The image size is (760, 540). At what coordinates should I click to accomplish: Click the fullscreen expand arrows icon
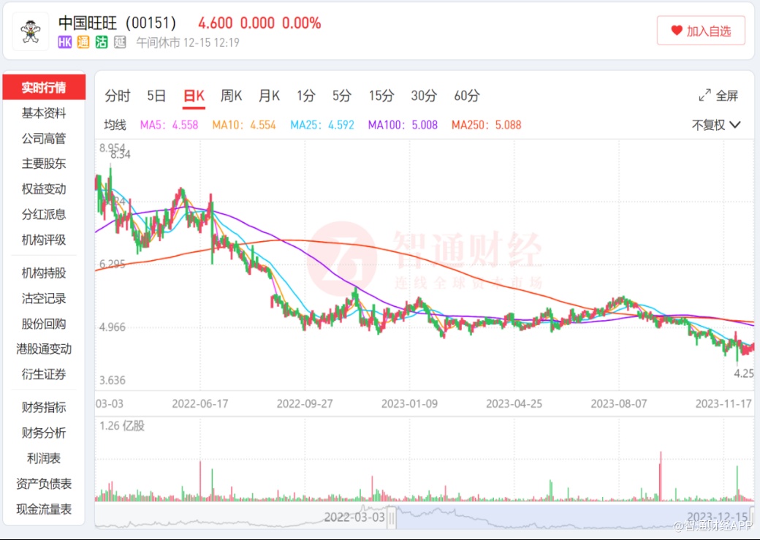pos(704,96)
